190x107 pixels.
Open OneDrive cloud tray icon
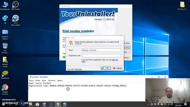pyautogui.click(x=162, y=104)
